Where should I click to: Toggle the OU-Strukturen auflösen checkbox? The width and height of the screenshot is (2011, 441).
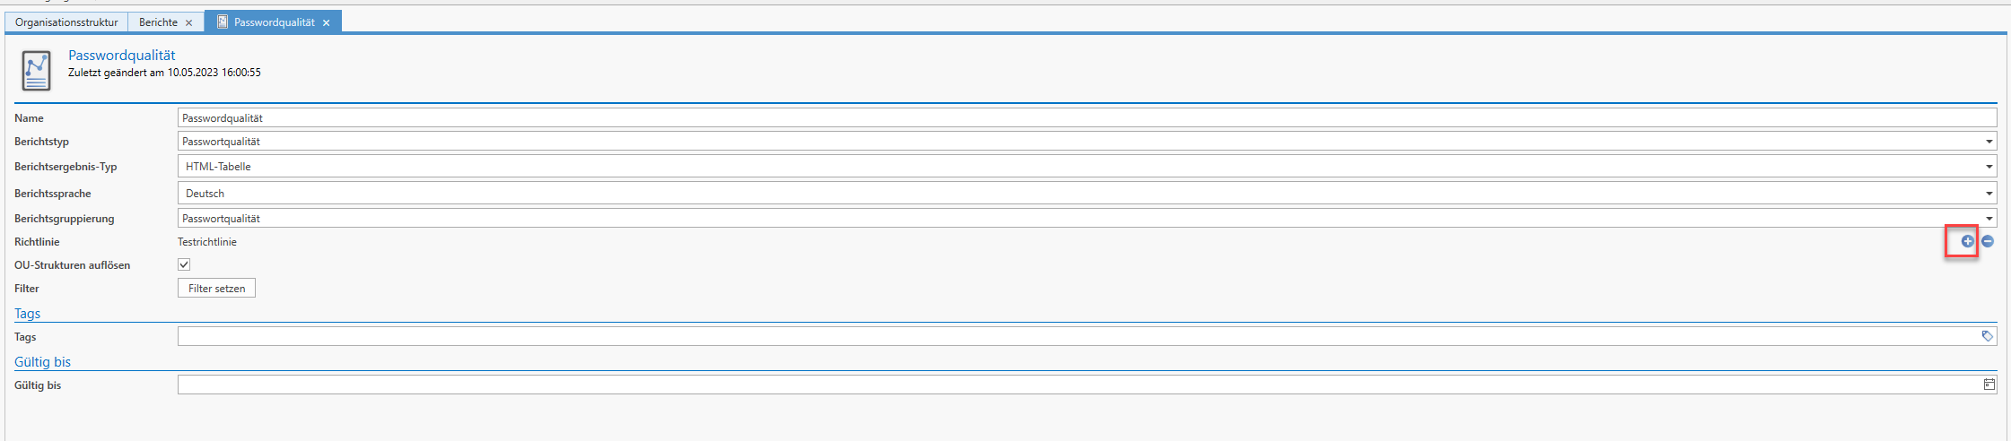tap(184, 264)
